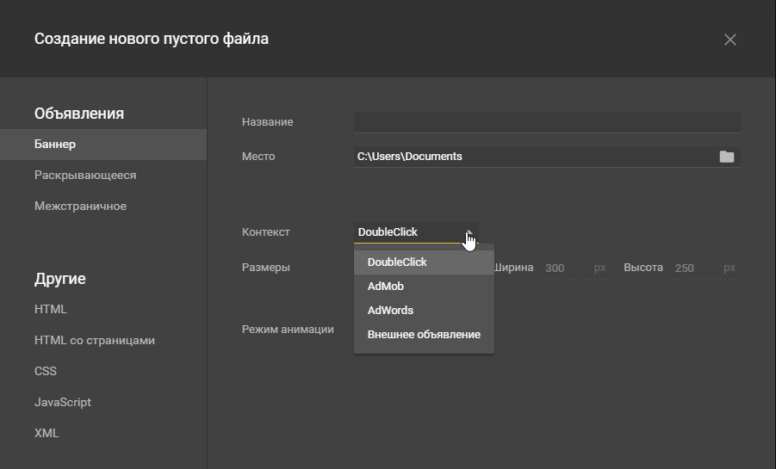Screen dimensions: 776x469
Task: Choose the HTML file type
Action: click(51, 310)
